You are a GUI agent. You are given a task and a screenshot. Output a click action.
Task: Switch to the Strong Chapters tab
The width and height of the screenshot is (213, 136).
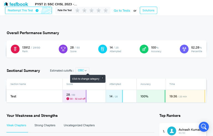click(x=45, y=125)
